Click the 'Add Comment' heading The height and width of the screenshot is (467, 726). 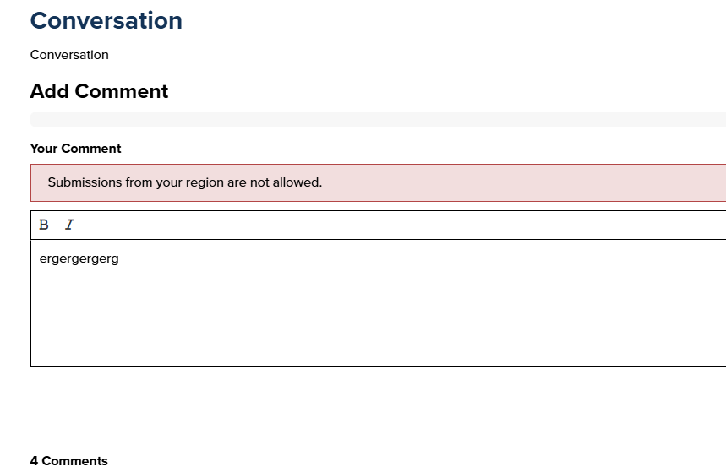coord(99,91)
